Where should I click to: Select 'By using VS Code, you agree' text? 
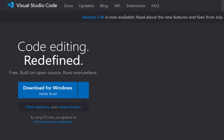coord(50,117)
